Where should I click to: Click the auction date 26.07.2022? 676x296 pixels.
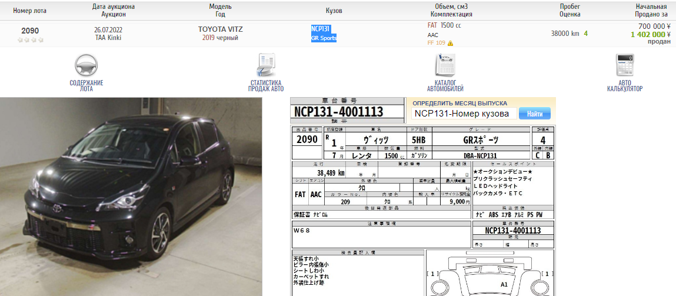108,30
